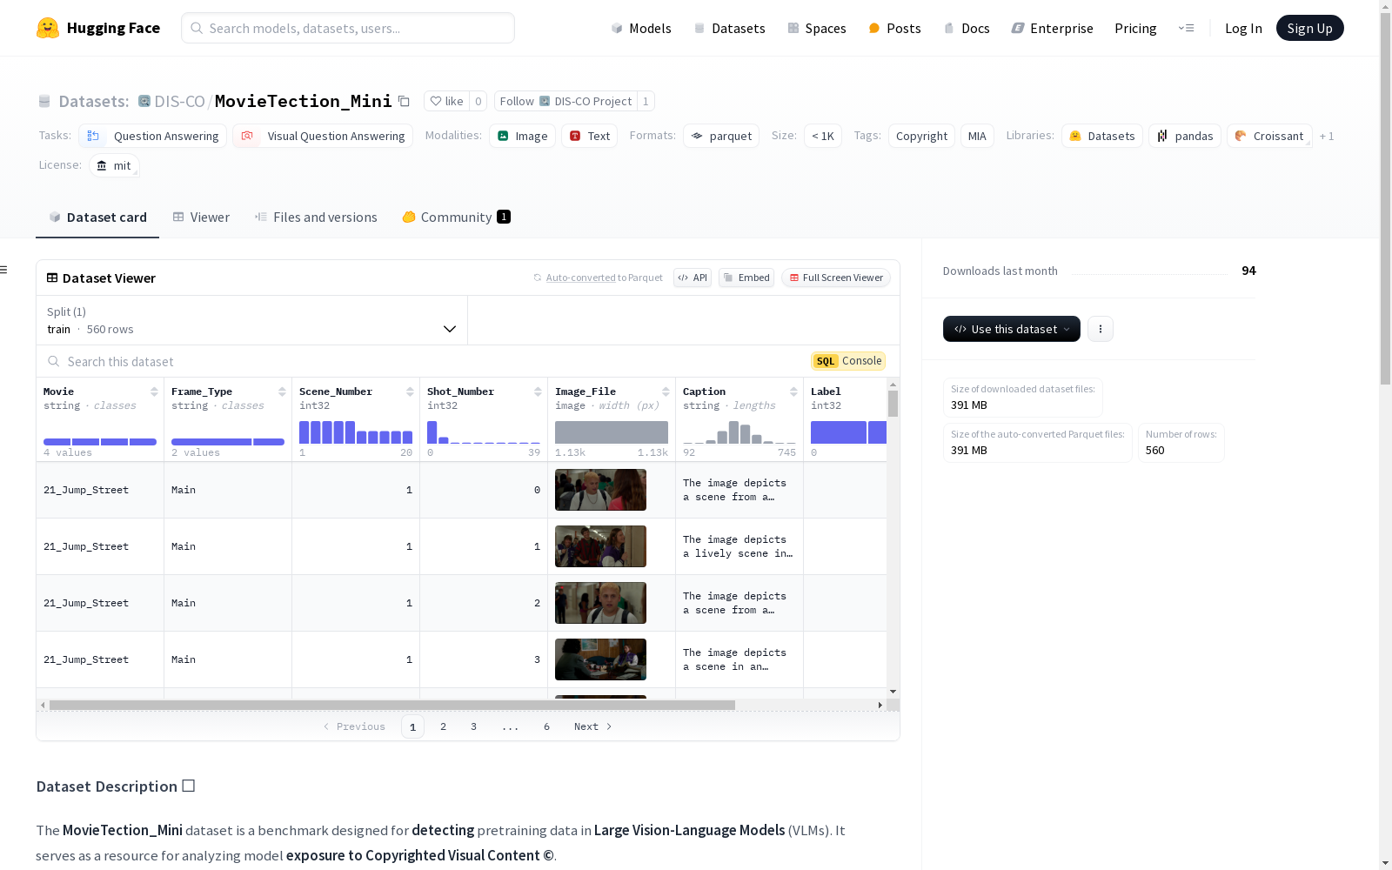Click the mit license tag
1392x870 pixels.
(x=114, y=165)
